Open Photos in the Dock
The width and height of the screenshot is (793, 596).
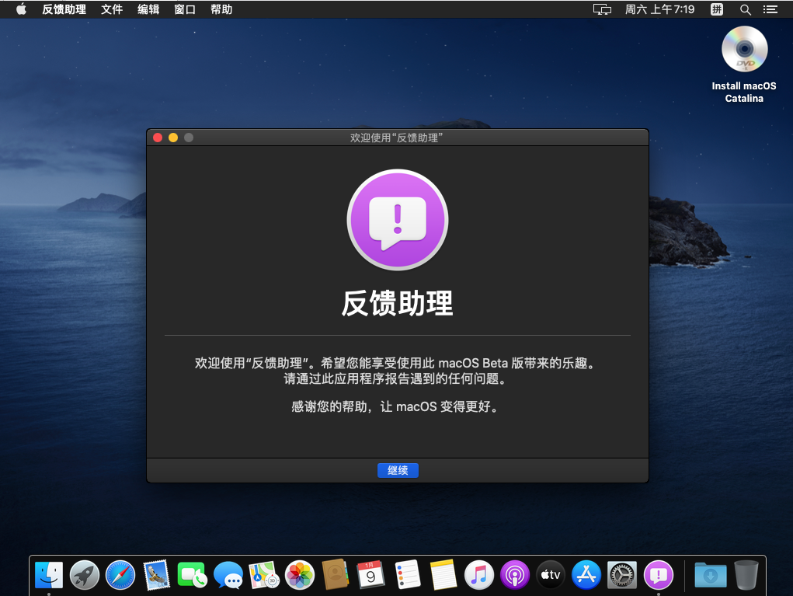[300, 575]
